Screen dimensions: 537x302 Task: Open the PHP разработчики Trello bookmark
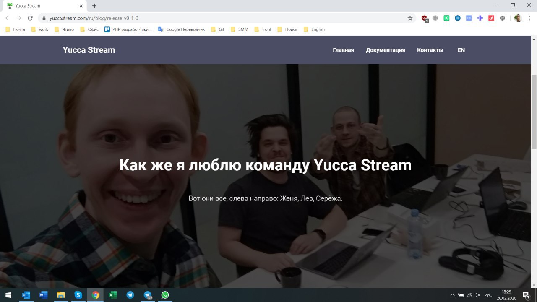click(x=128, y=29)
